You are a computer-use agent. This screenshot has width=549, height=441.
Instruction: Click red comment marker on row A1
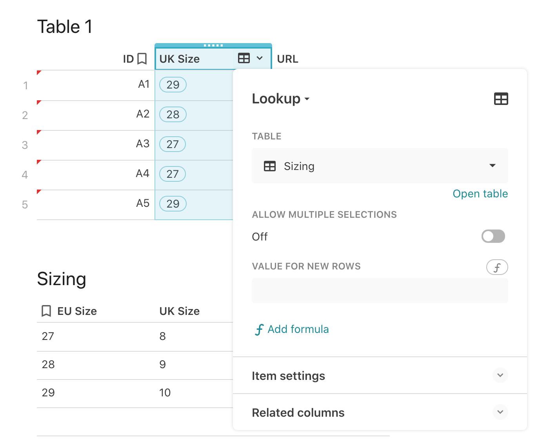pos(39,72)
